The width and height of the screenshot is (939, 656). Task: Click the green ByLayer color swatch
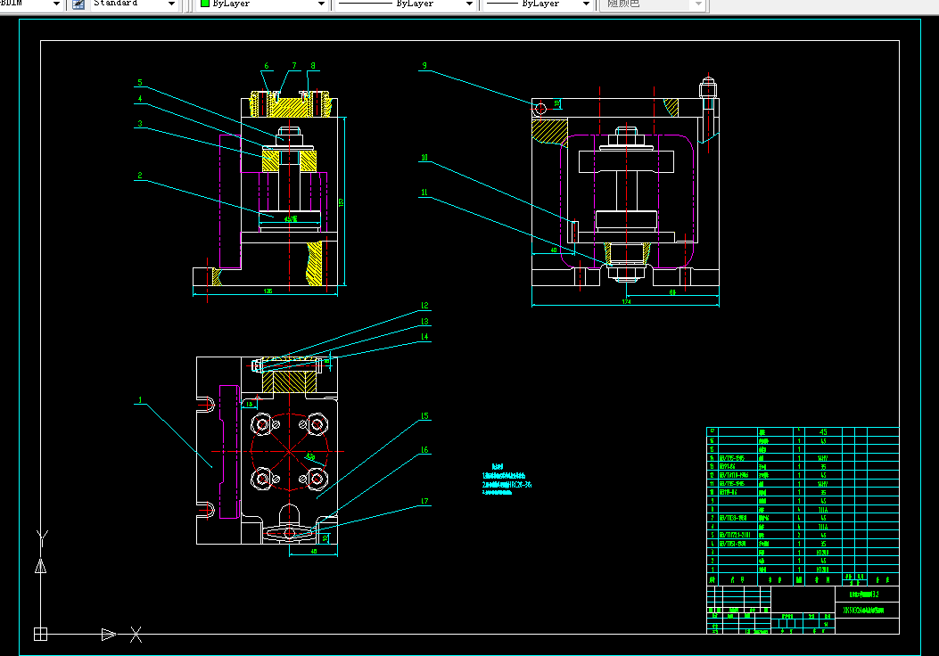205,4
